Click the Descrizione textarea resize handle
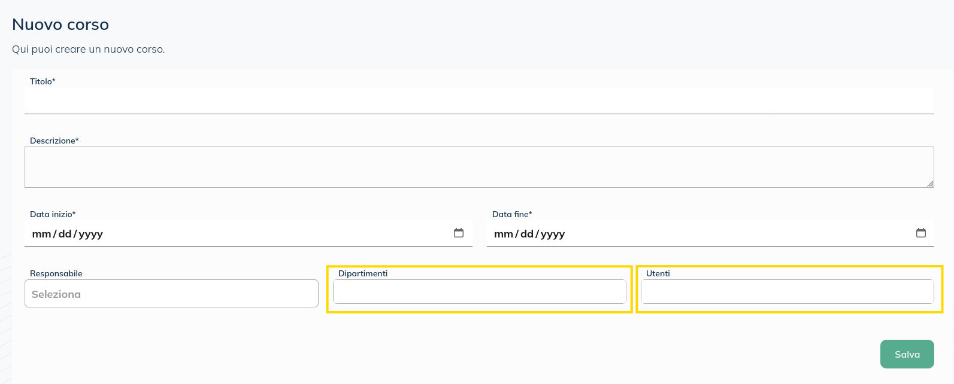This screenshot has height=384, width=954. tap(930, 184)
